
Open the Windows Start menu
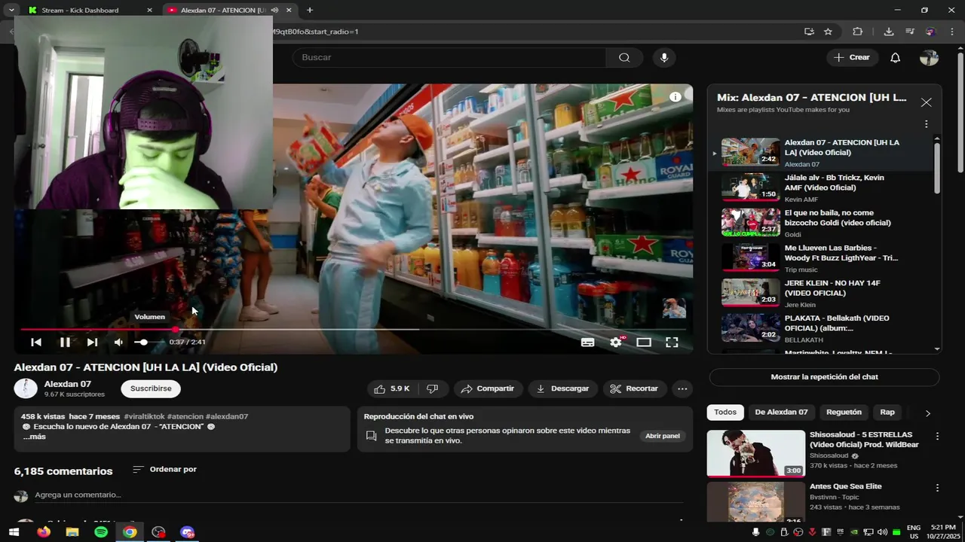[x=14, y=532]
